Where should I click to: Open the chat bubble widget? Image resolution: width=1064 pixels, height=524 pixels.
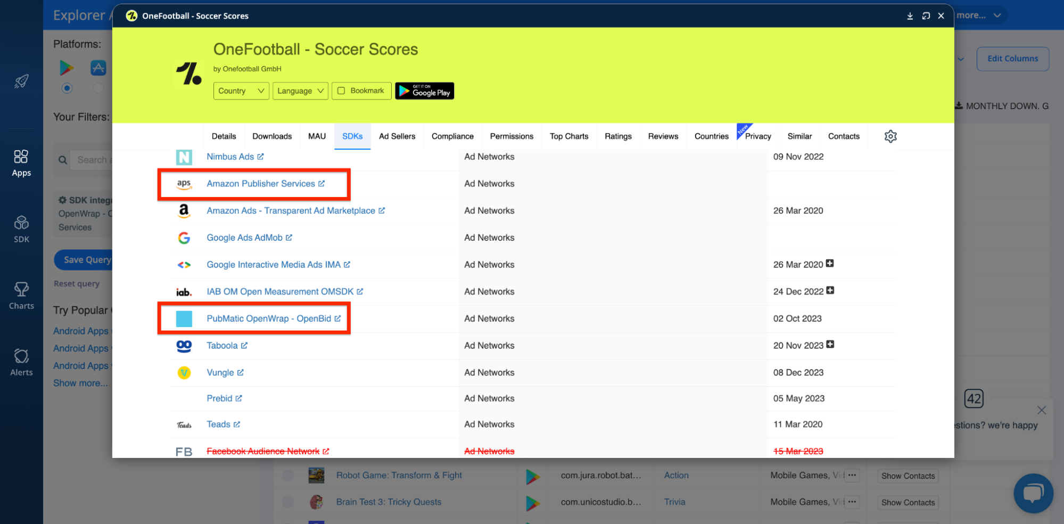pos(1033,493)
